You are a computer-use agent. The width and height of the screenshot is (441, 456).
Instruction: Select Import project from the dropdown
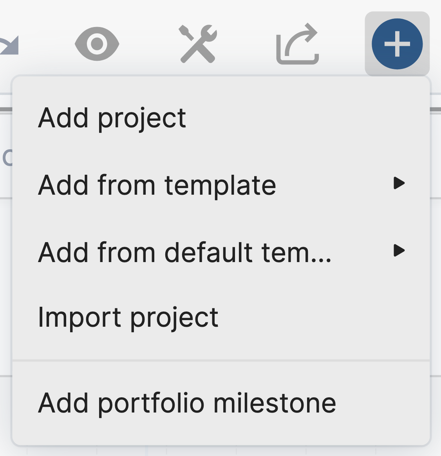[x=128, y=317]
